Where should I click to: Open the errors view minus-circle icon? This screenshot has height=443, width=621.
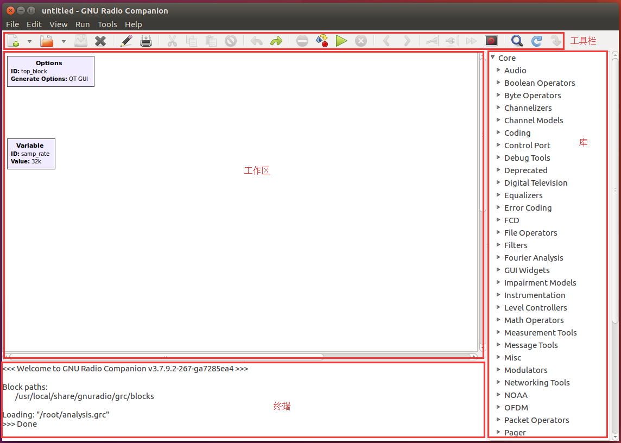point(302,41)
